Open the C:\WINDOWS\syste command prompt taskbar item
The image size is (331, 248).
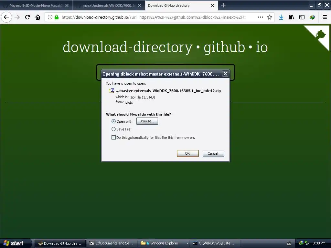coord(216,243)
